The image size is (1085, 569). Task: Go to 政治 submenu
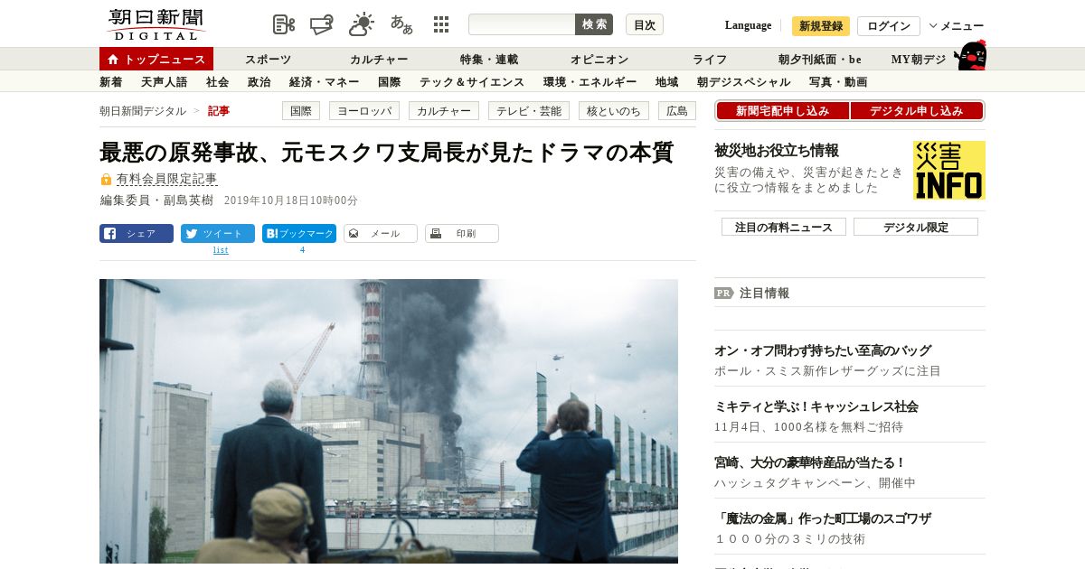click(x=259, y=82)
